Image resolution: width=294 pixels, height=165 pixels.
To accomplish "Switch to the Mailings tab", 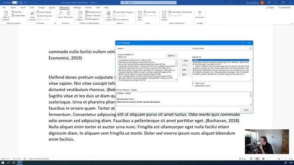I will [x=77, y=7].
